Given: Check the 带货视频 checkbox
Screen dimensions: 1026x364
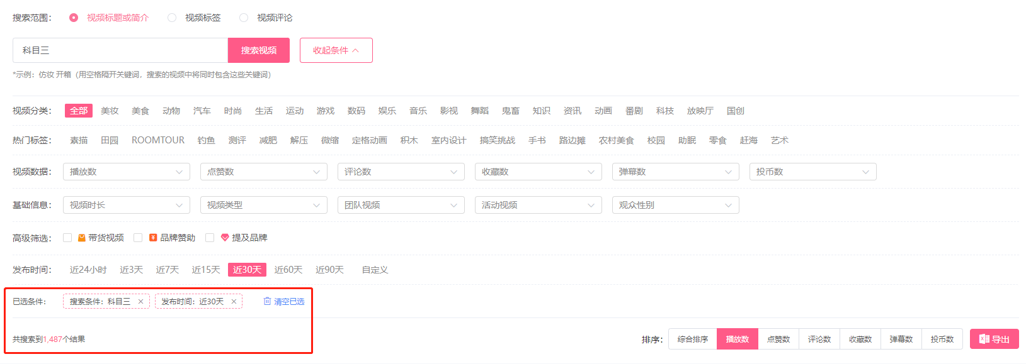Looking at the screenshot, I should click(67, 238).
